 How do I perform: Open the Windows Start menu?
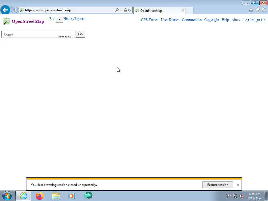click(x=7, y=196)
